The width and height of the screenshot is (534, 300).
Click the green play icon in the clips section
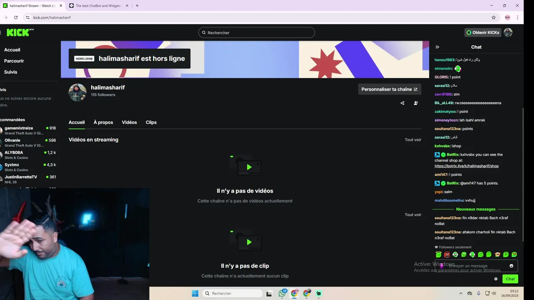(249, 242)
